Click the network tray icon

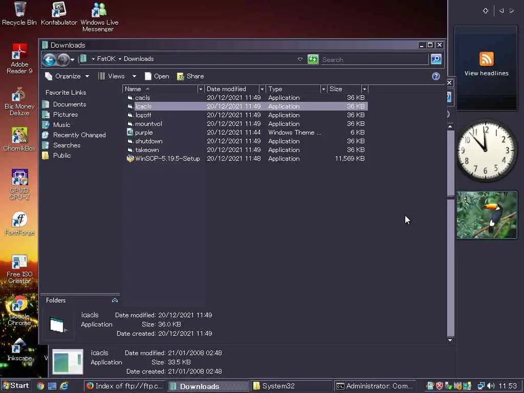[481, 386]
